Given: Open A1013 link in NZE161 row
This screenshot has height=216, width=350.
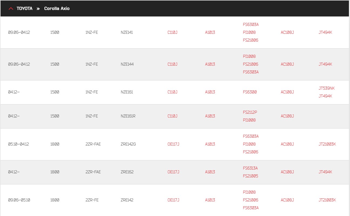Looking at the screenshot, I should pos(210,92).
